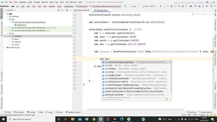Viewport: 217px width, 122px height.
Task: Open the Navigate menu
Action: 23,2
